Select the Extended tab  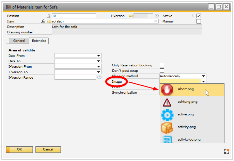pos(39,41)
